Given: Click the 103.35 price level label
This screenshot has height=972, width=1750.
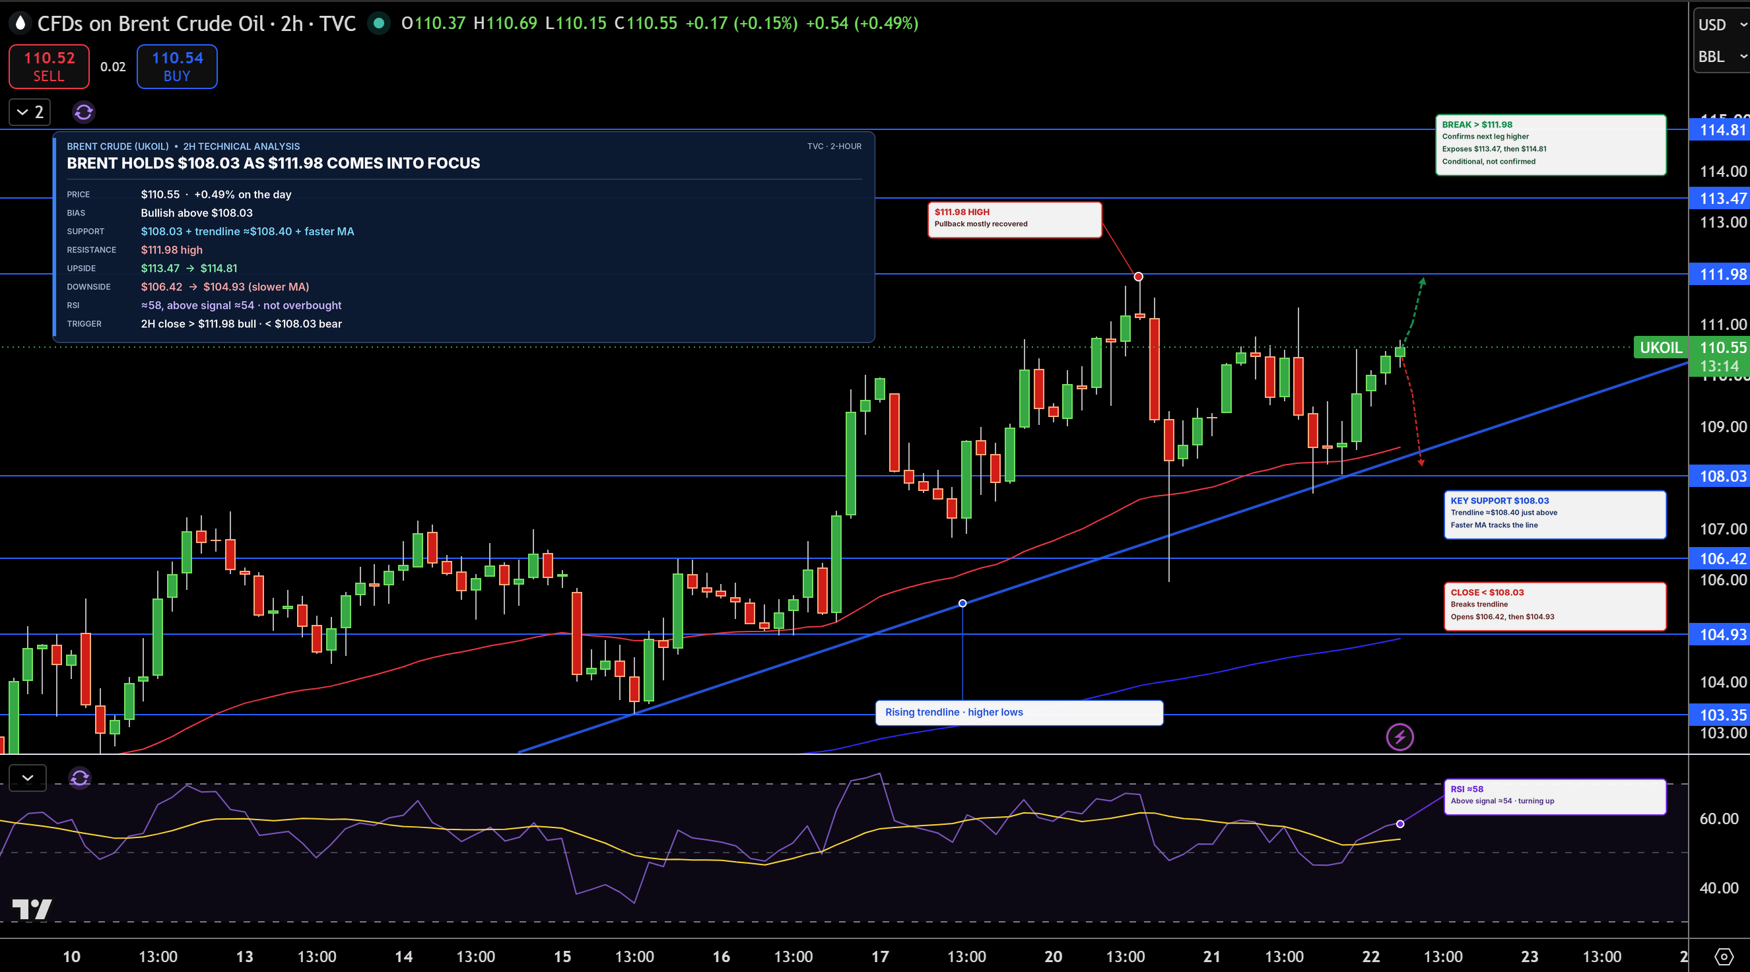Looking at the screenshot, I should (1720, 715).
